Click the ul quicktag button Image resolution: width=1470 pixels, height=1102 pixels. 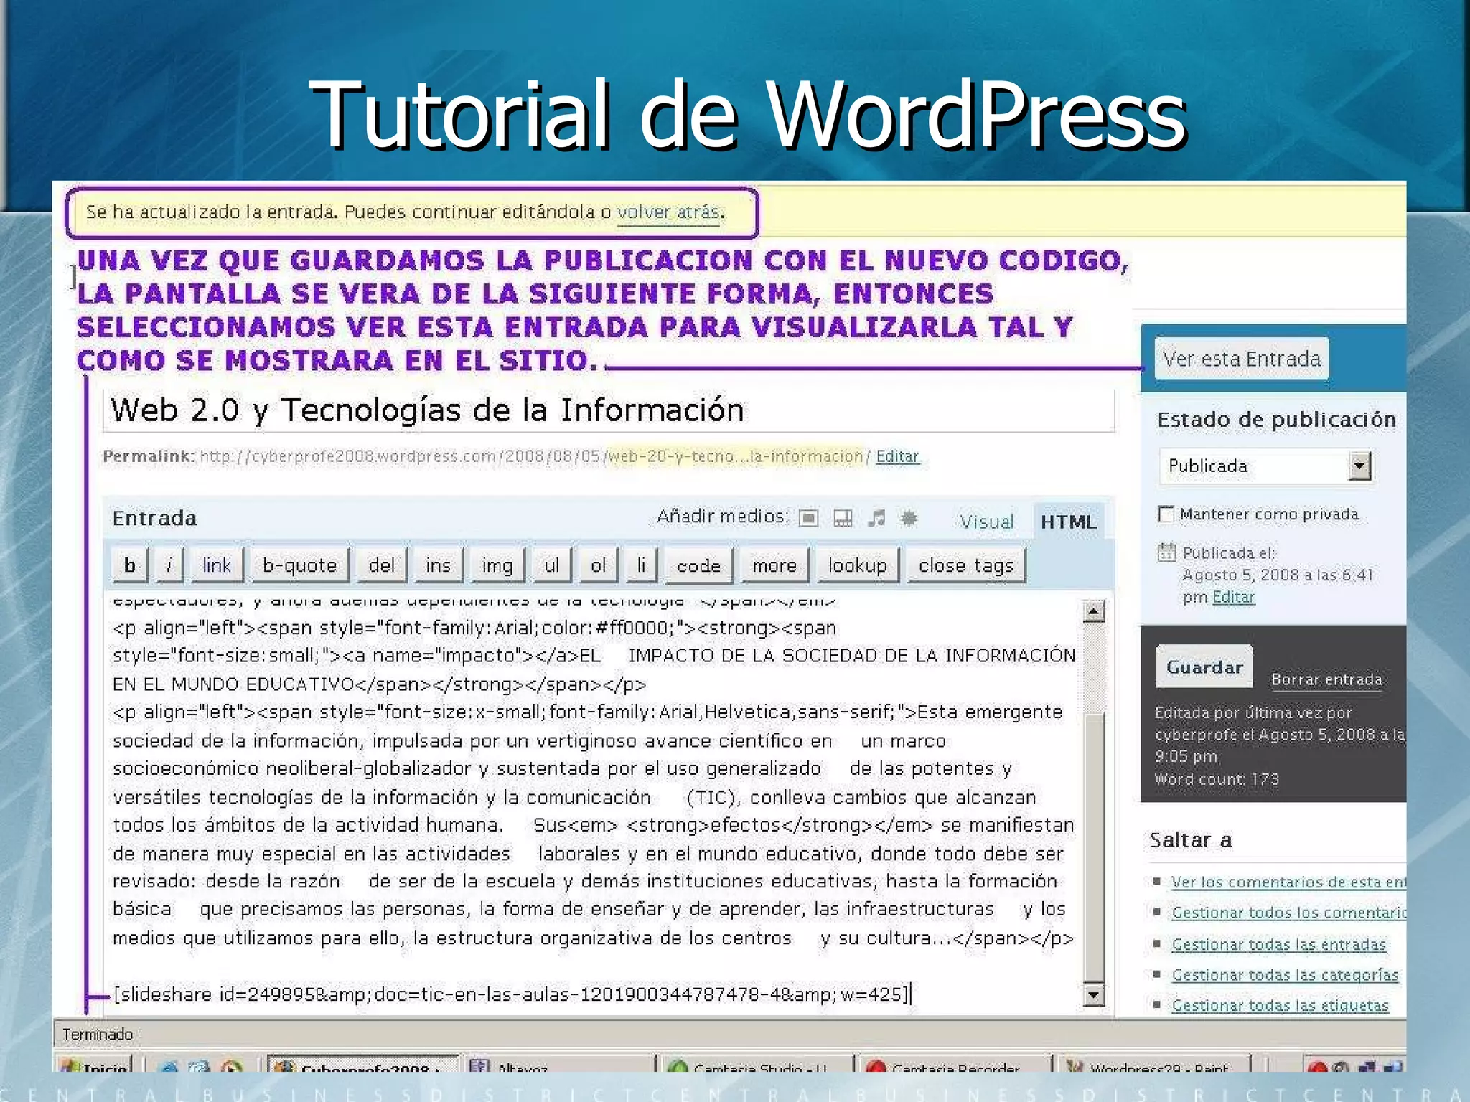pyautogui.click(x=551, y=565)
